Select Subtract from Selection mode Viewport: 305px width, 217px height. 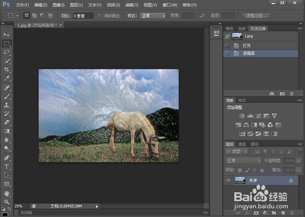42,16
